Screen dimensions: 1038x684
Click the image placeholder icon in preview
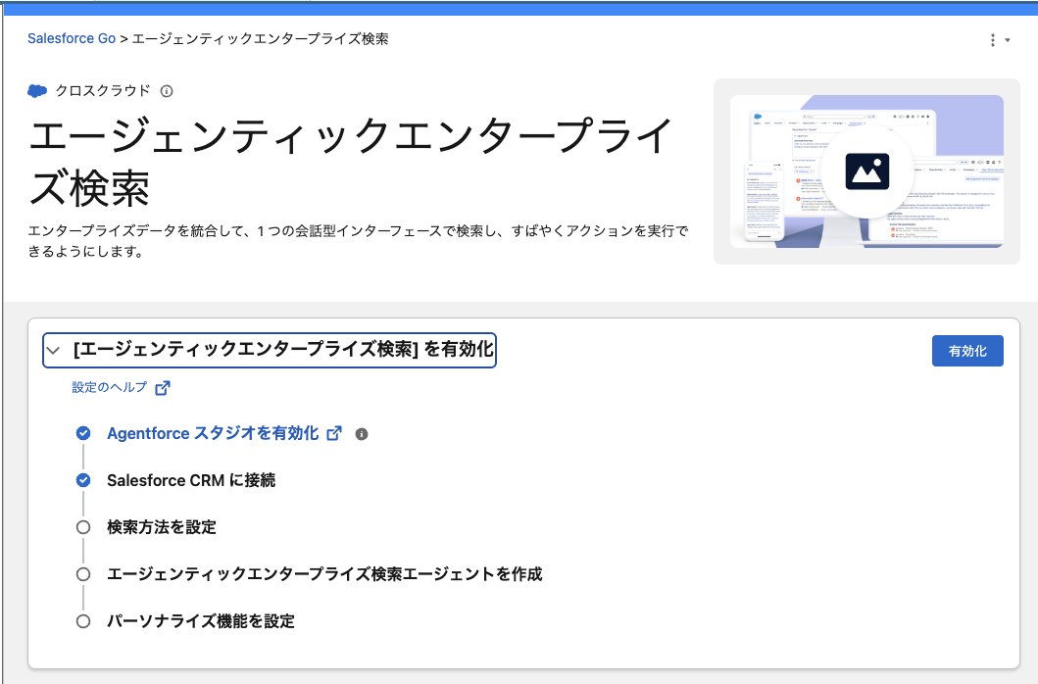pos(867,171)
